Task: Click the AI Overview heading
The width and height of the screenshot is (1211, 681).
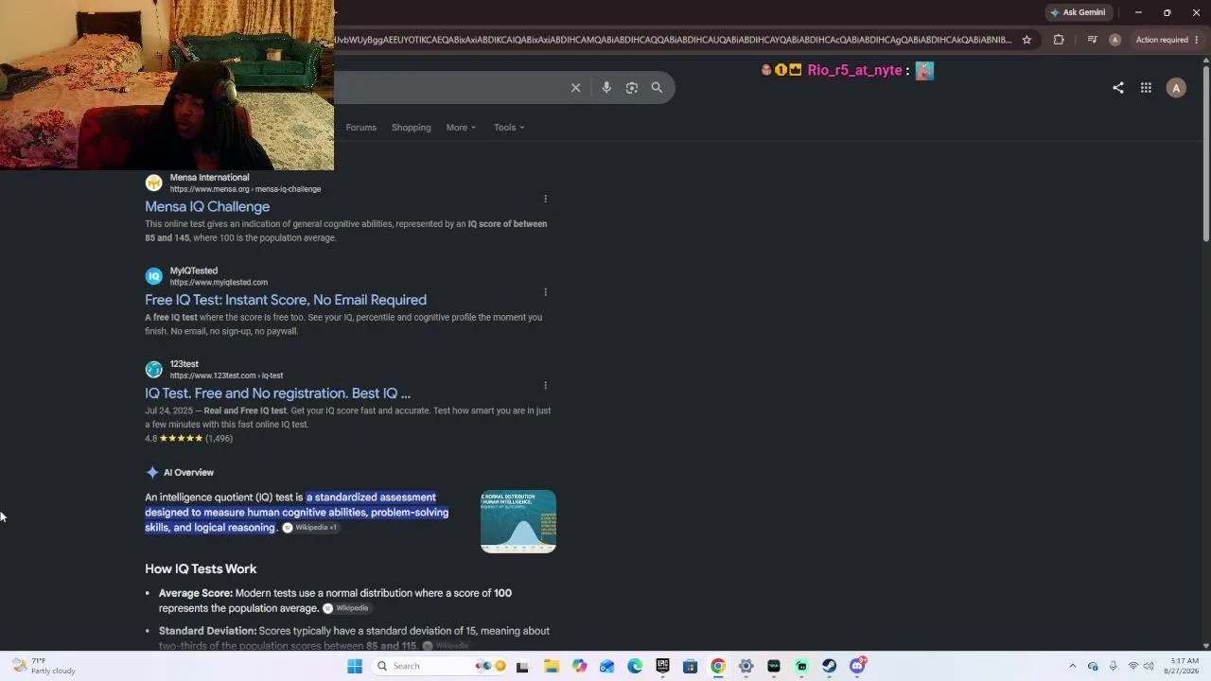Action: tap(188, 473)
